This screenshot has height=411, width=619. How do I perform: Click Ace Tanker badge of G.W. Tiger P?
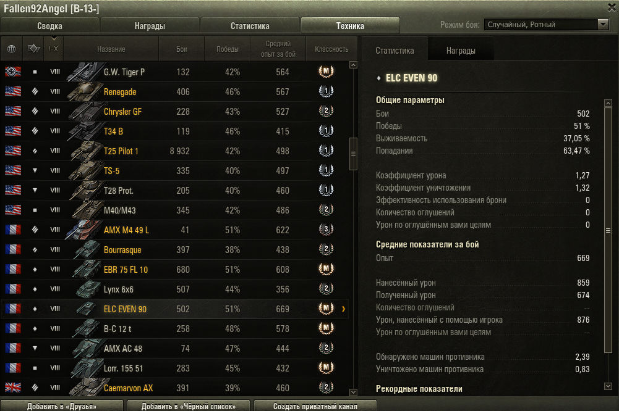click(x=326, y=72)
